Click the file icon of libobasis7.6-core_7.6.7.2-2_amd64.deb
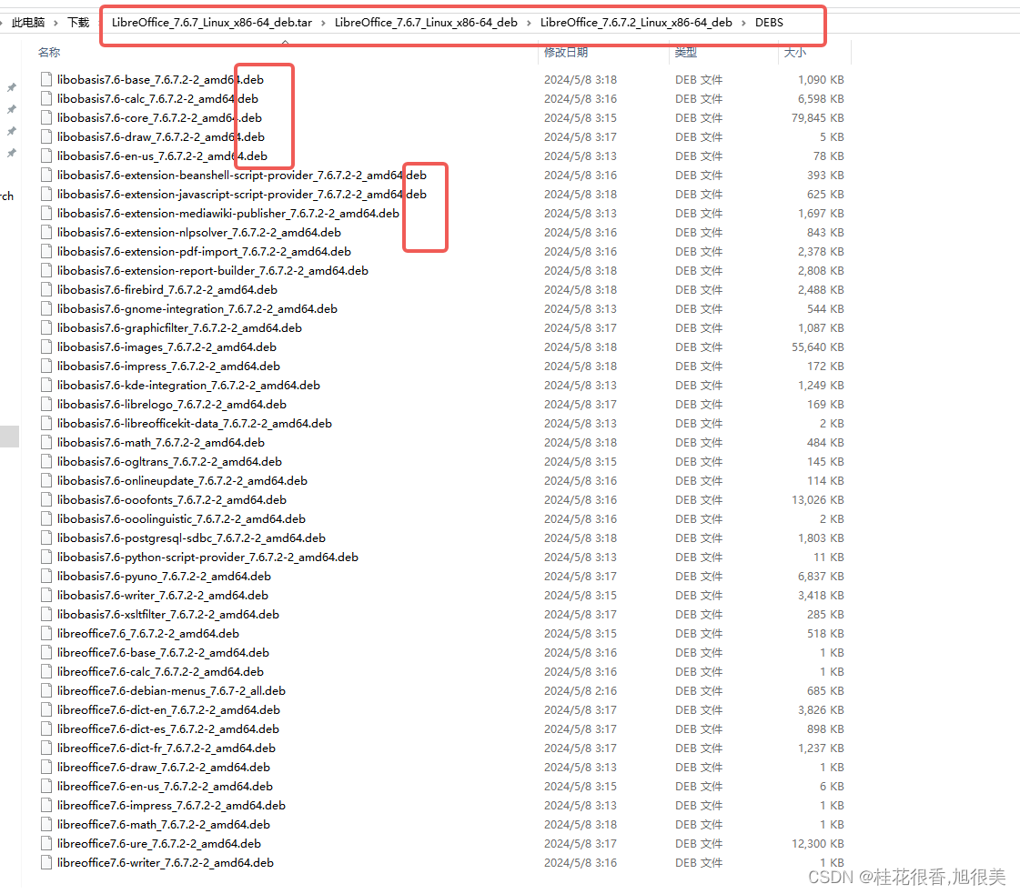1020x894 pixels. [x=46, y=117]
